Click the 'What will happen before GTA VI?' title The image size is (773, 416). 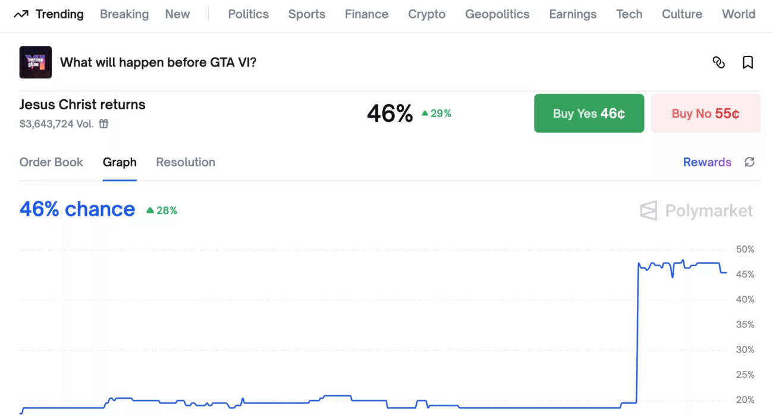pos(158,62)
